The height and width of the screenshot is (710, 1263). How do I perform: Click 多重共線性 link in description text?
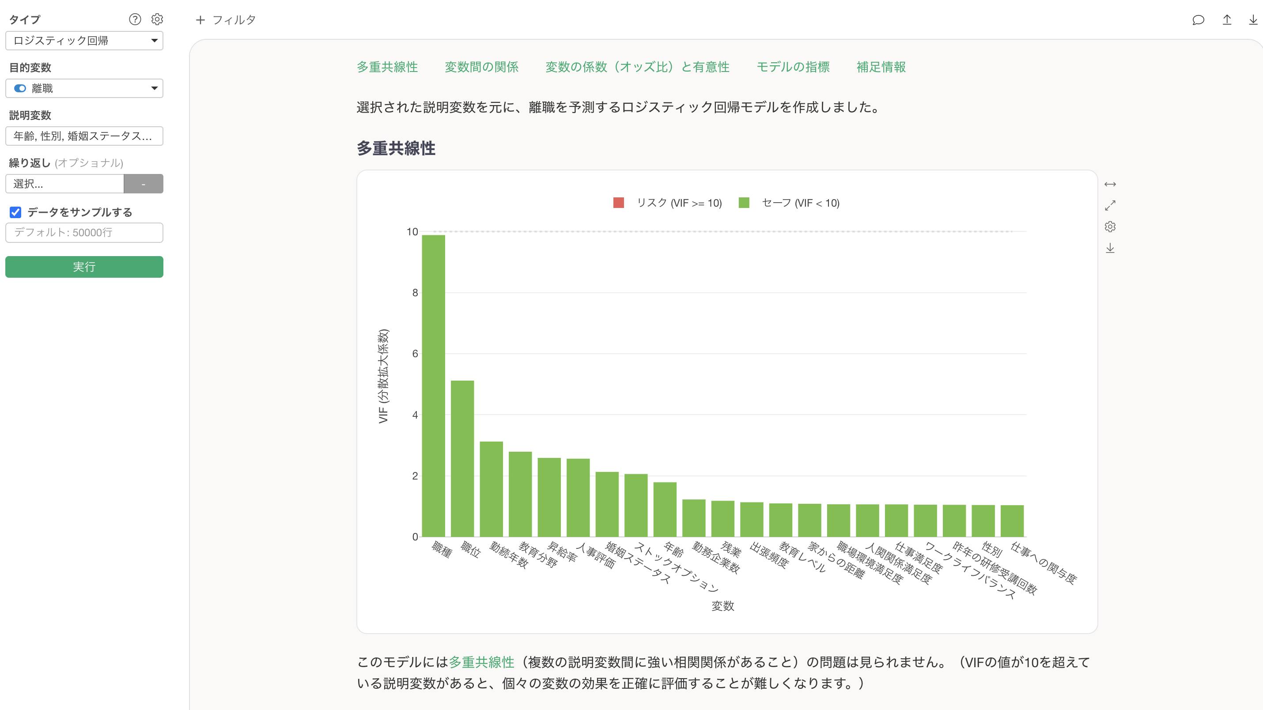(481, 662)
